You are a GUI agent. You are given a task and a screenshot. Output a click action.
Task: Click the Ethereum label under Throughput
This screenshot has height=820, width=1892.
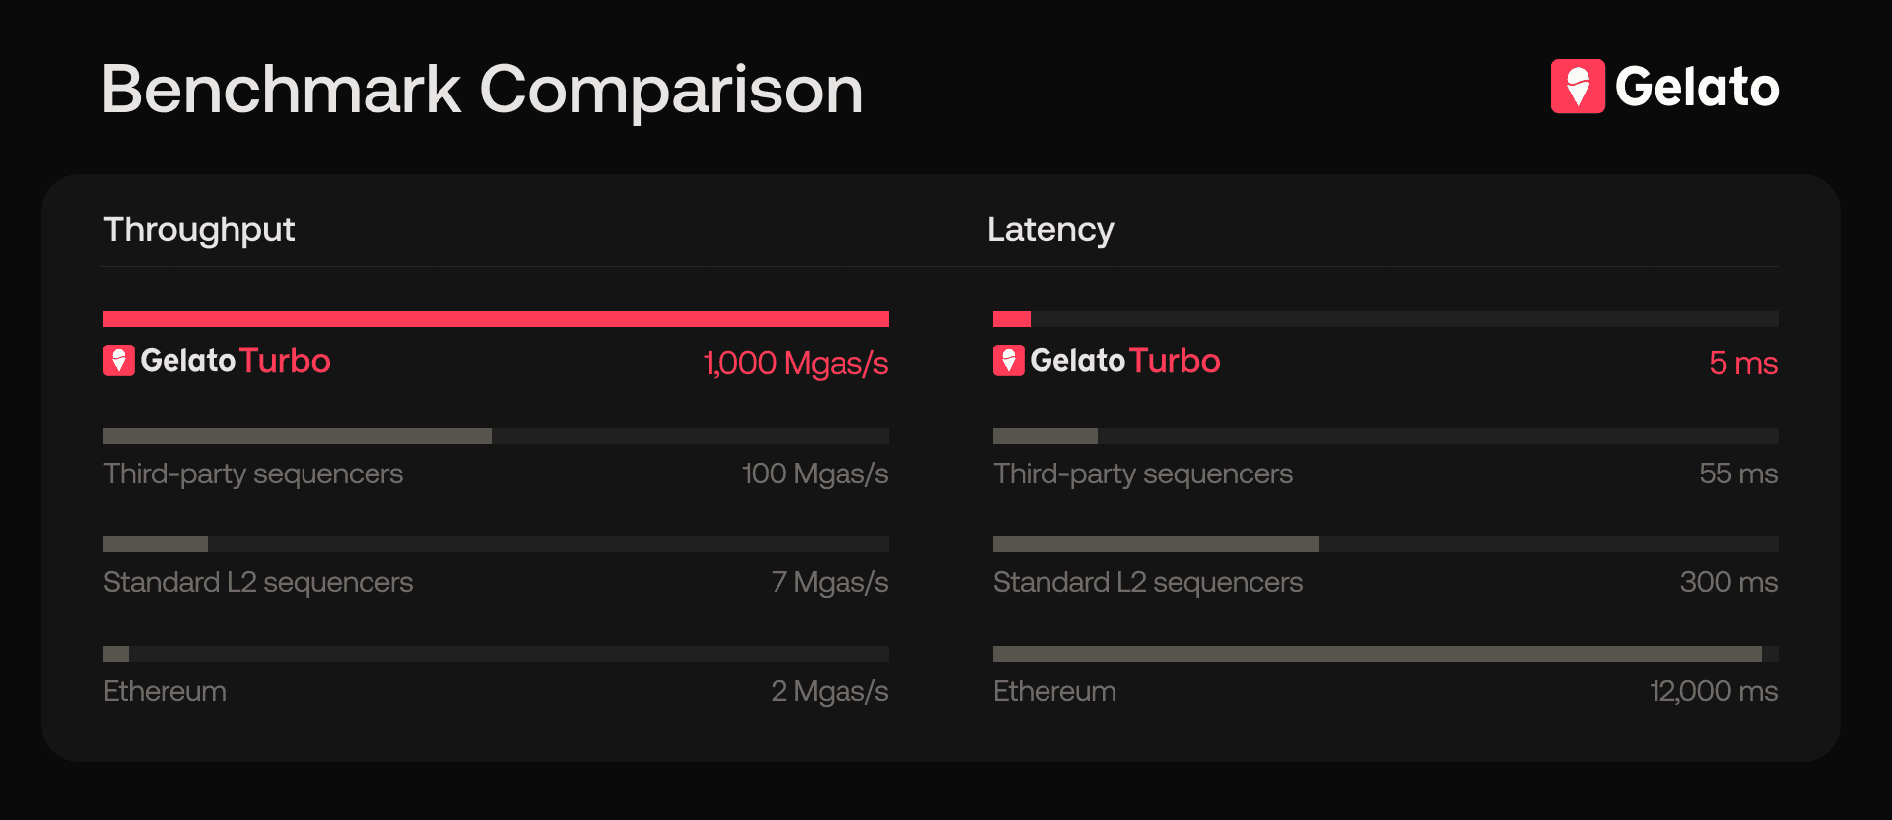pyautogui.click(x=165, y=691)
